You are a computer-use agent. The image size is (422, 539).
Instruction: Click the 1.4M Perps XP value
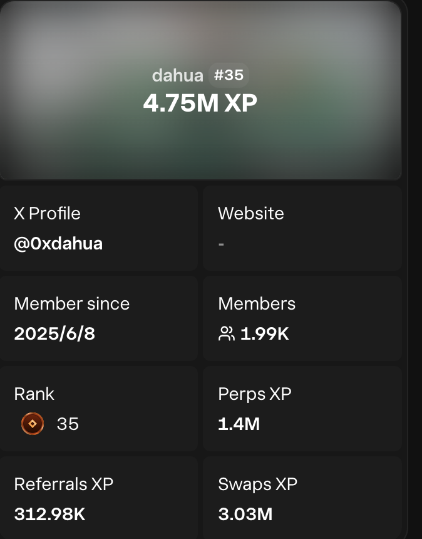pyautogui.click(x=239, y=424)
